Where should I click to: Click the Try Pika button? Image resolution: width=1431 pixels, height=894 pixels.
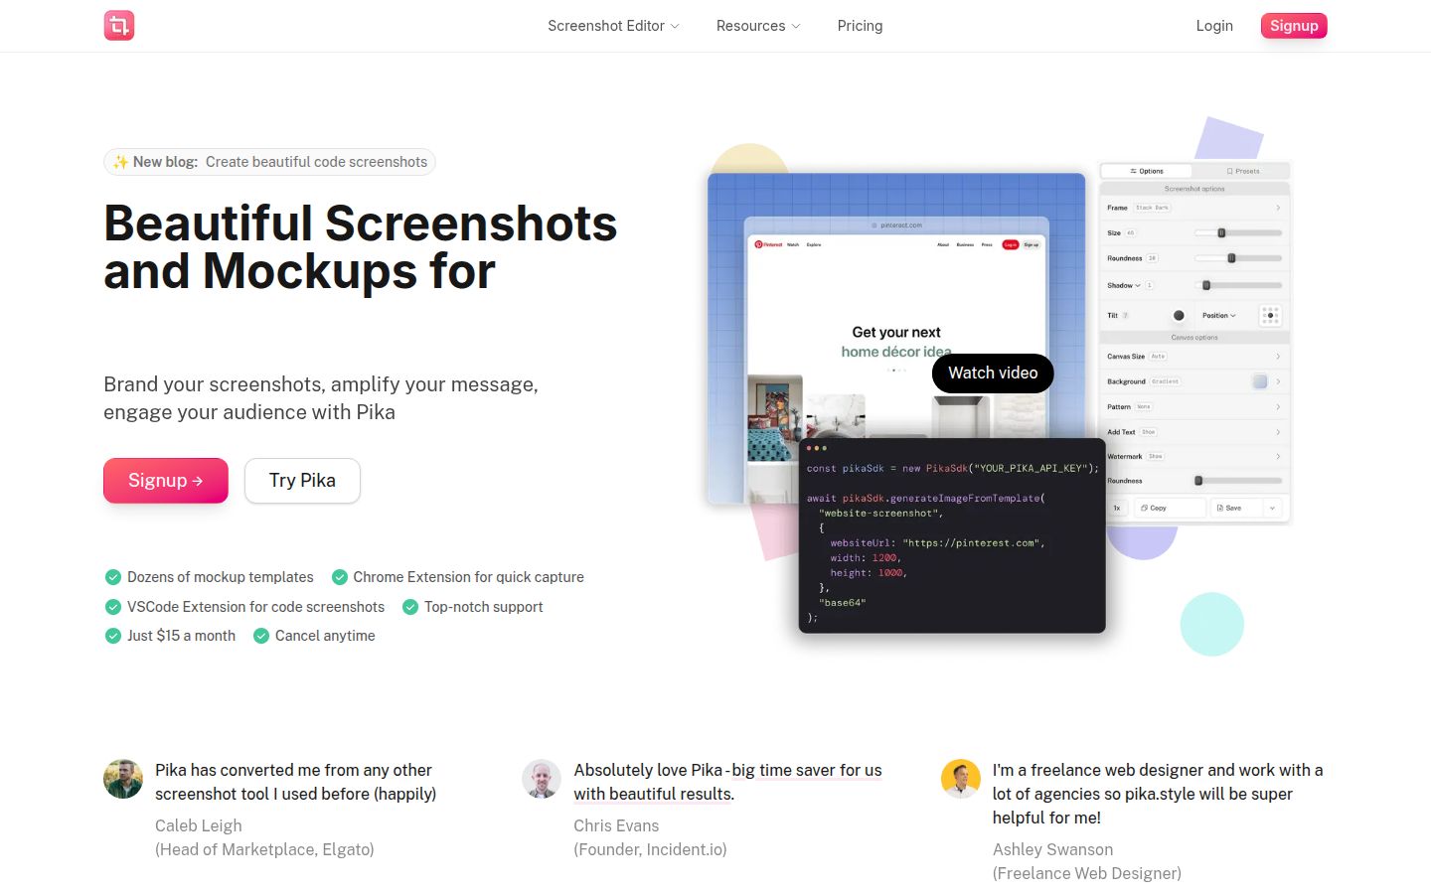click(302, 481)
